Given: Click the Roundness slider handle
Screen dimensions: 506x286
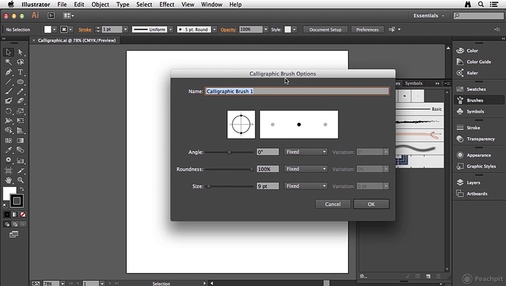Looking at the screenshot, I should 251,169.
